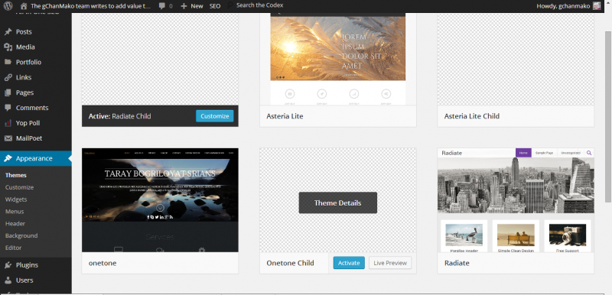The width and height of the screenshot is (612, 295).
Task: Go to Widgets under Appearance
Action: point(16,199)
